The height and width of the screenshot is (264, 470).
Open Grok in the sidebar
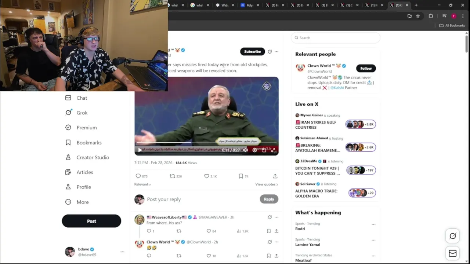(x=76, y=113)
